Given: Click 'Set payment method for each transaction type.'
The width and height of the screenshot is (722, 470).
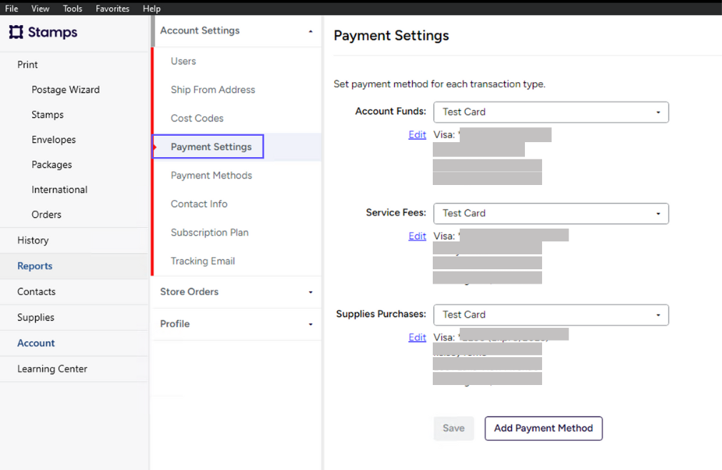Looking at the screenshot, I should pyautogui.click(x=439, y=84).
